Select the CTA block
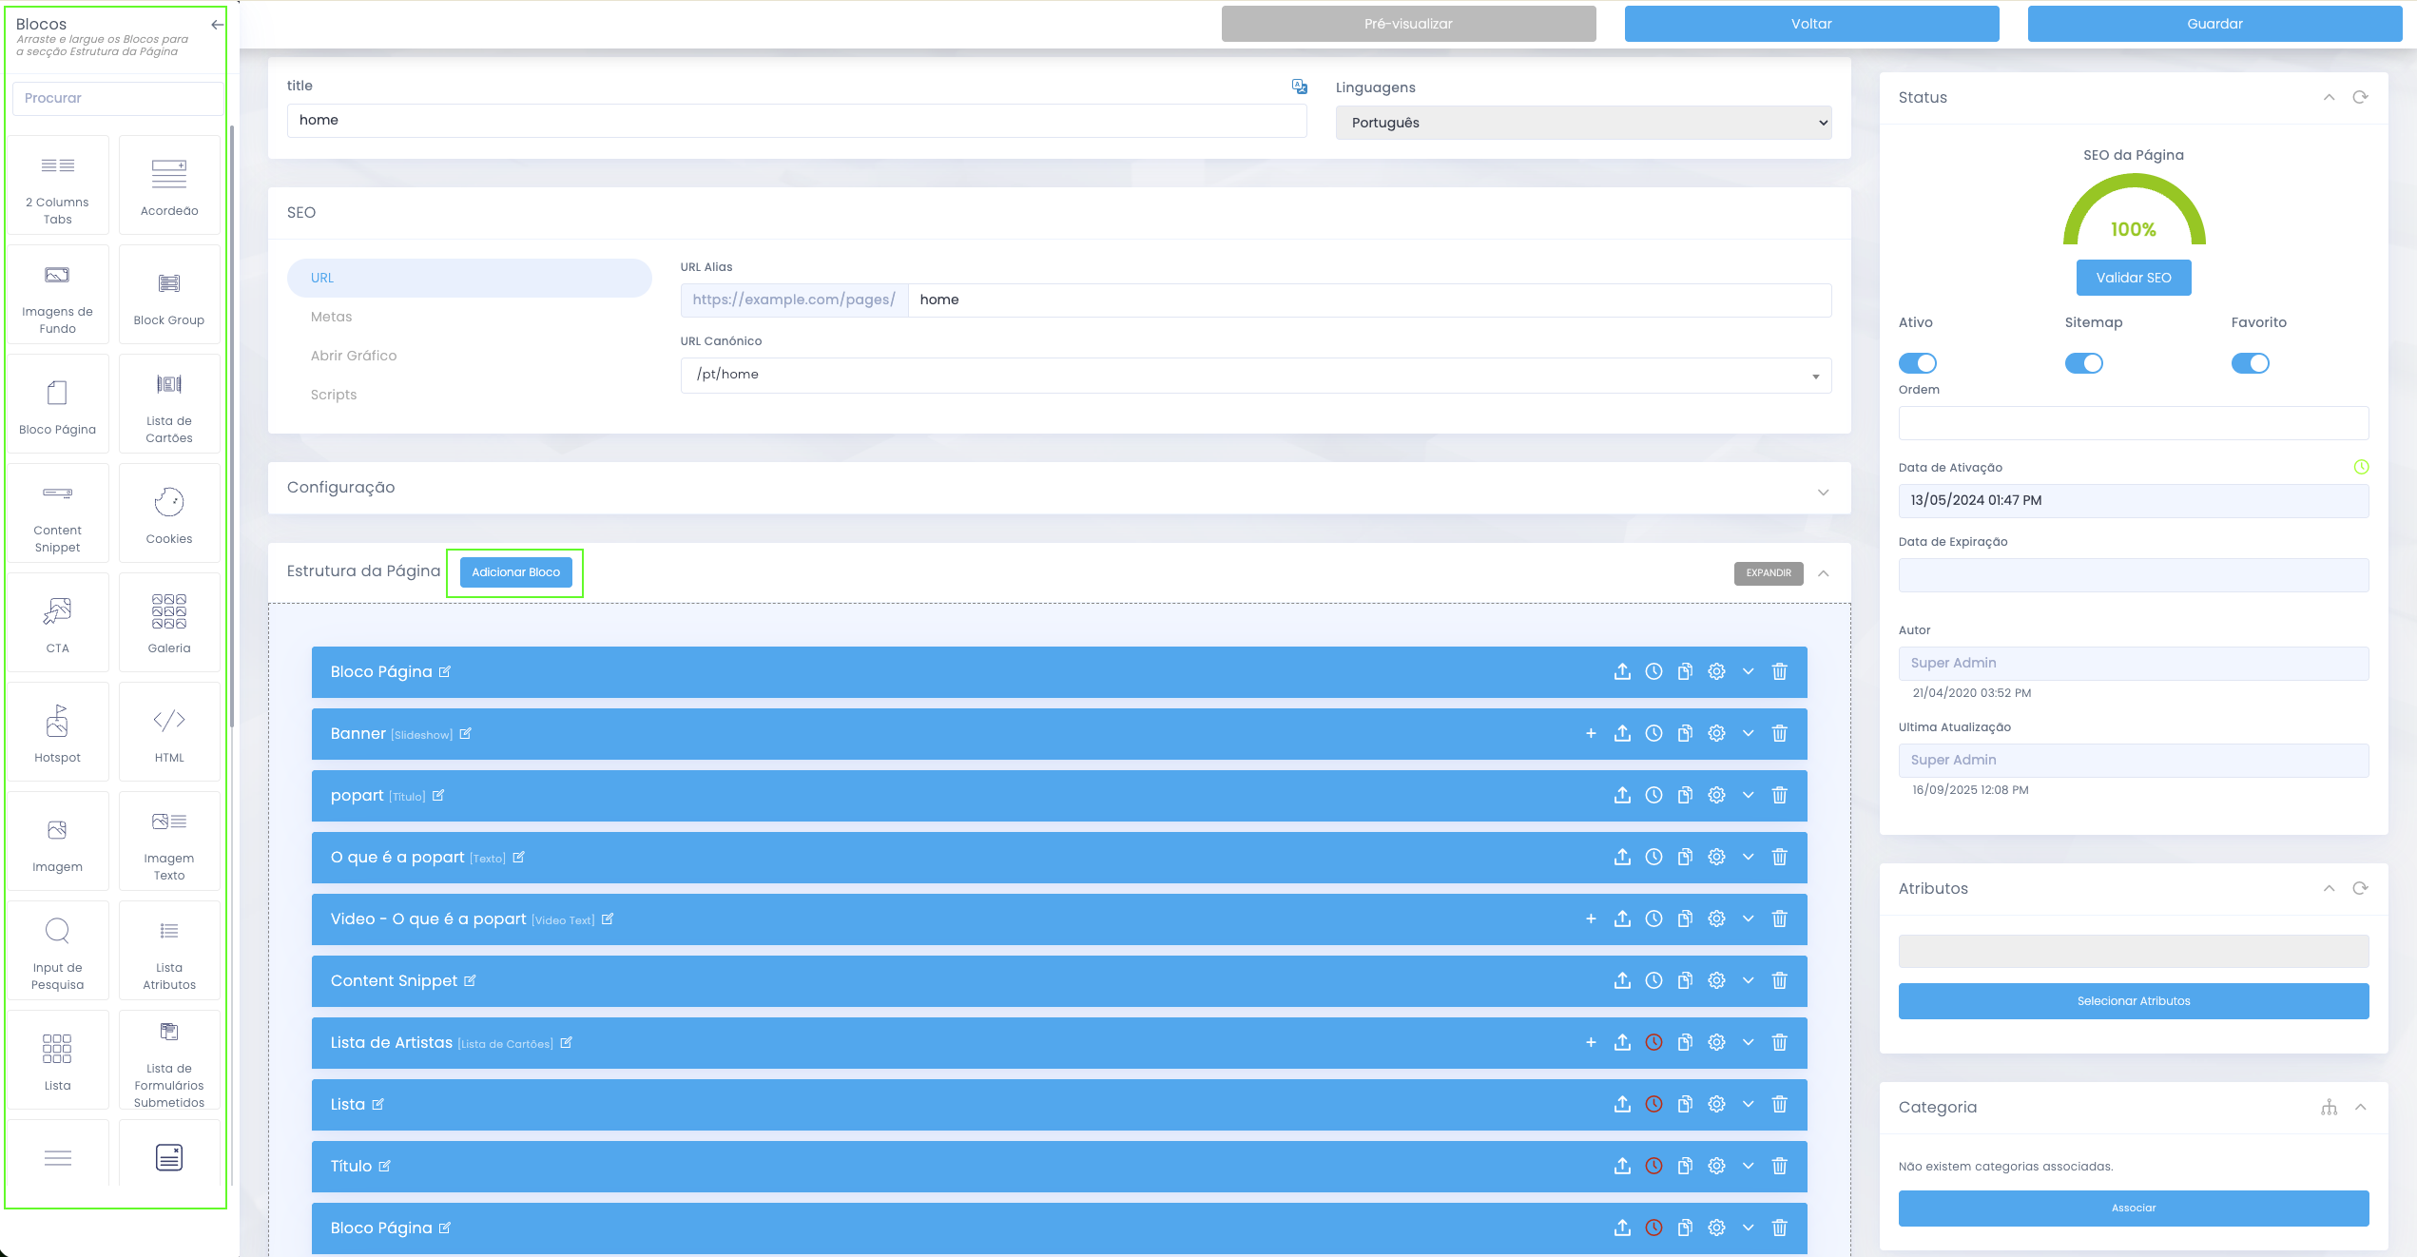The image size is (2417, 1257). pyautogui.click(x=58, y=623)
